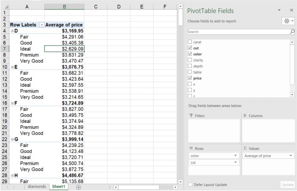This screenshot has height=191, width=297.
Task: Open the Row Labels filter dropdown
Action: (42, 25)
